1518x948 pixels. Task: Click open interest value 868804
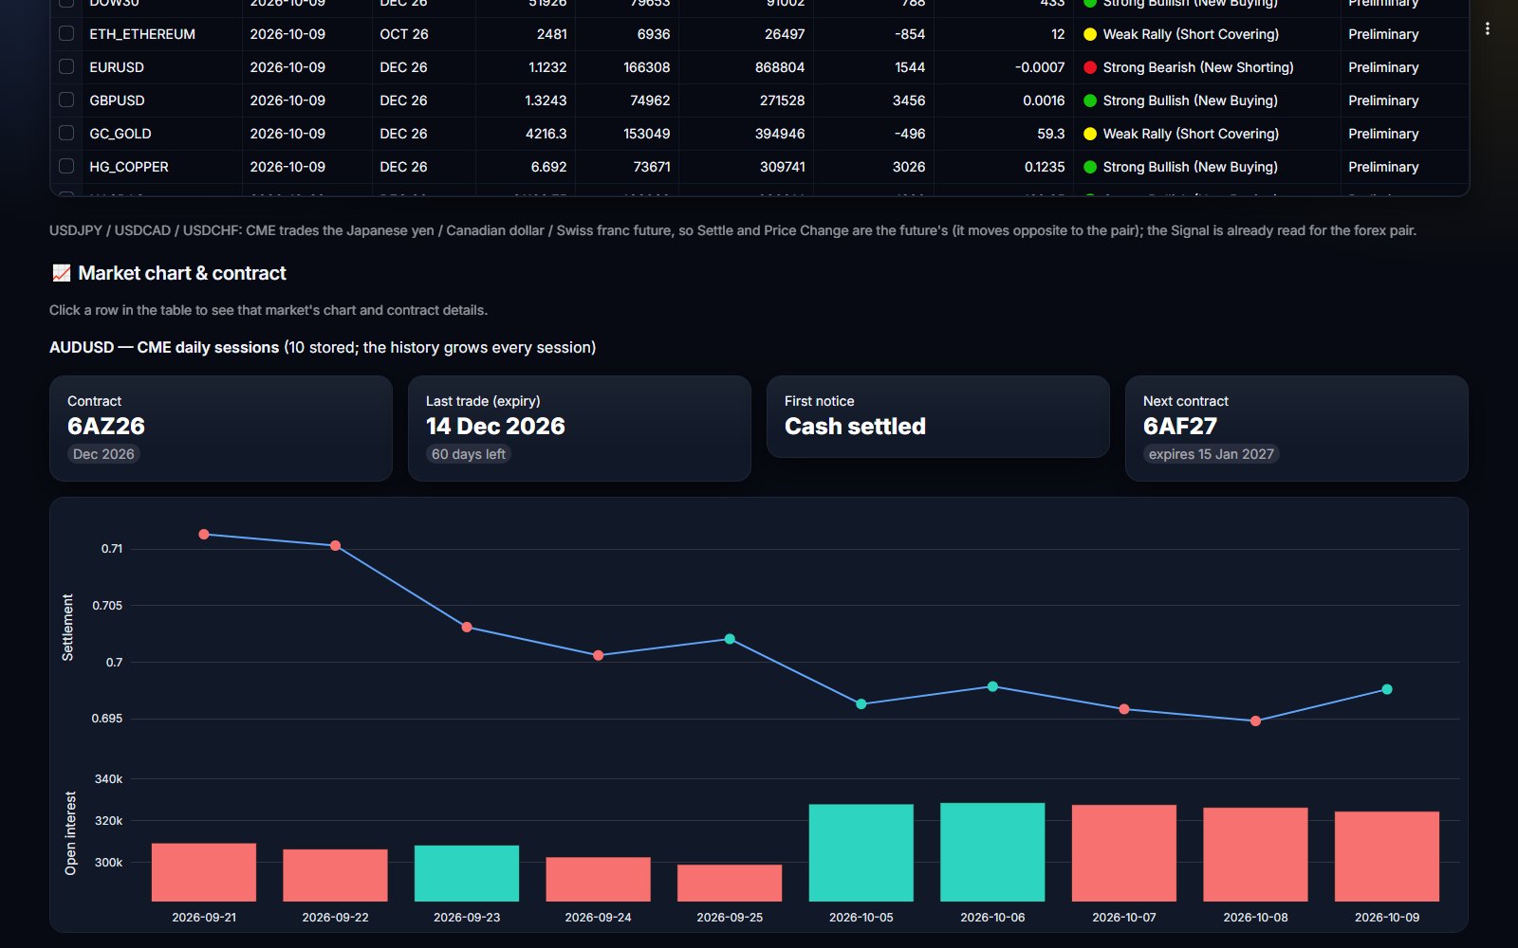coord(779,67)
